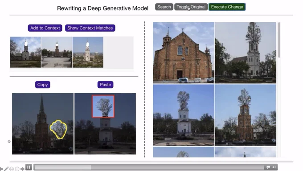This screenshot has width=303, height=171.
Task: Click the red-boxed tree region in the paste image
Action: point(103,106)
